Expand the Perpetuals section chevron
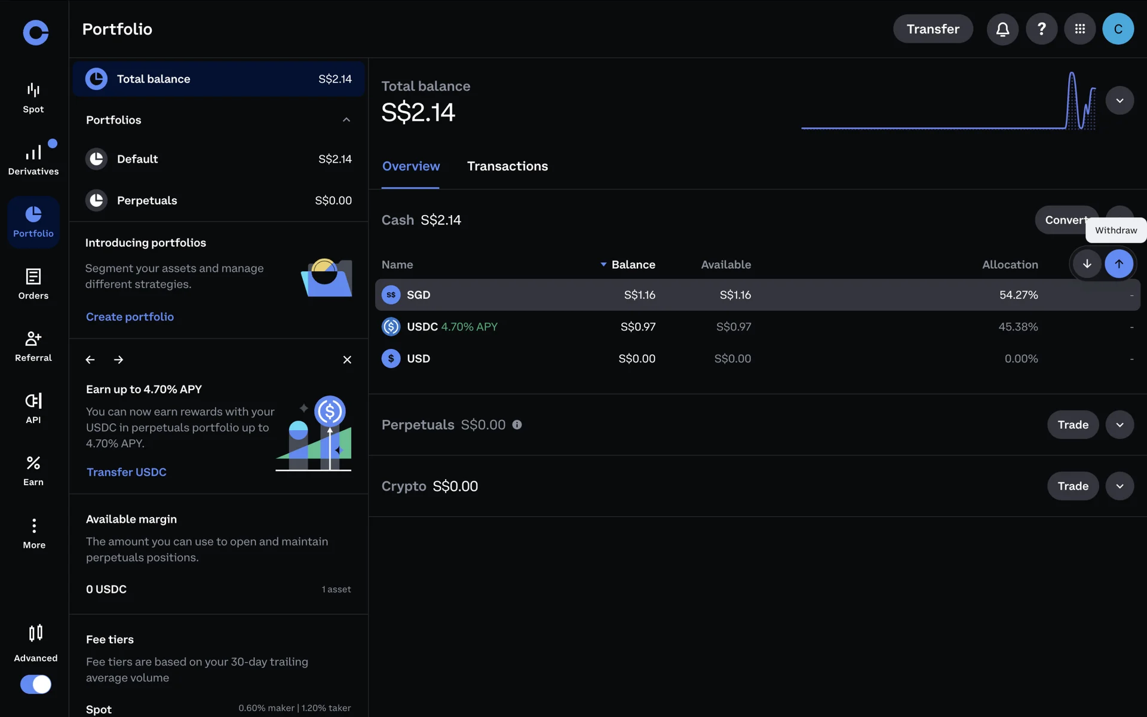The height and width of the screenshot is (717, 1147). (1120, 425)
